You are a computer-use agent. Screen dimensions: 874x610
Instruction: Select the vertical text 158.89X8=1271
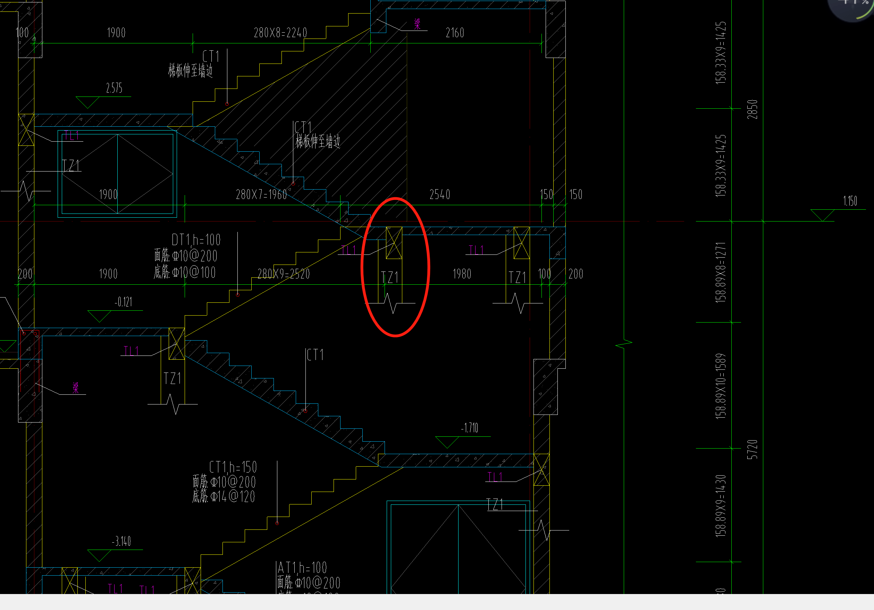point(721,272)
